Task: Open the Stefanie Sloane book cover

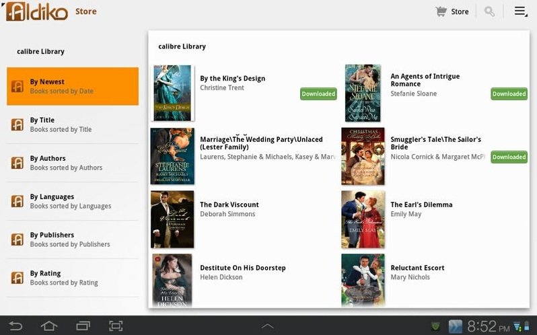Action: pyautogui.click(x=363, y=93)
